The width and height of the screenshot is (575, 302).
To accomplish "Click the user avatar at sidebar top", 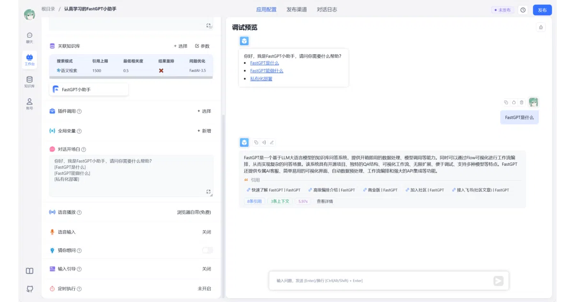I will pos(29,15).
